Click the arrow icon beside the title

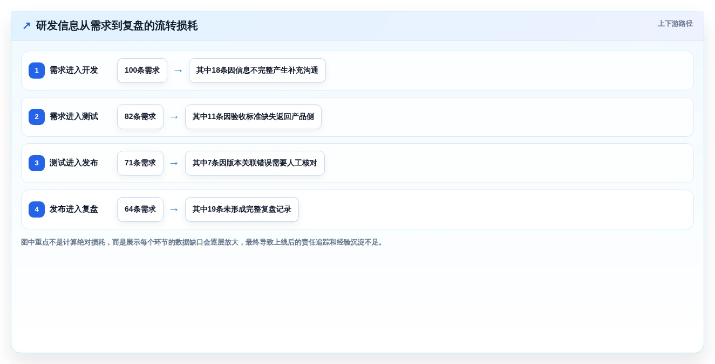pyautogui.click(x=26, y=25)
